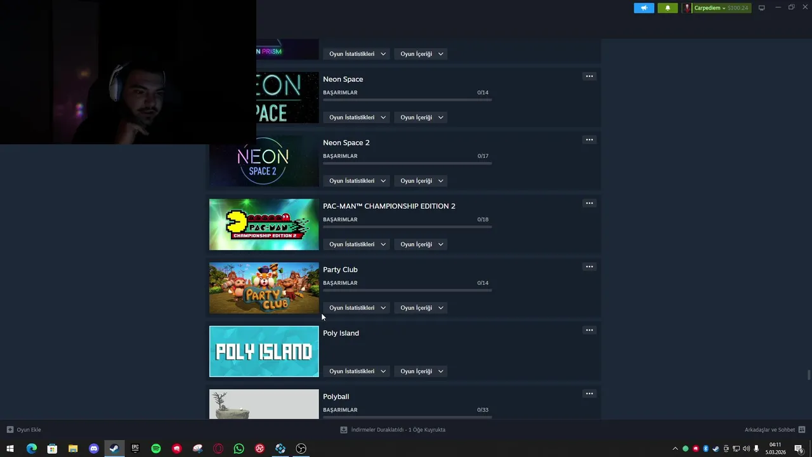Viewport: 812px width, 457px height.
Task: Open Arkadaşlar ve Sohbet friends chat
Action: [x=775, y=430]
